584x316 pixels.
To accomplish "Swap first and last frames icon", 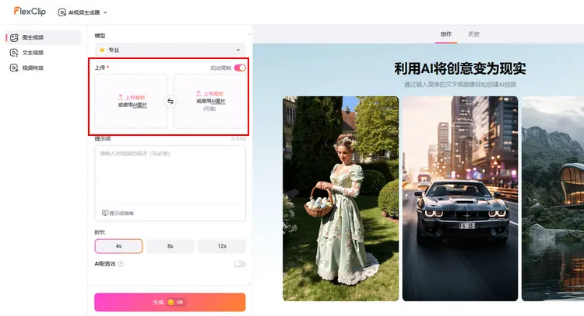I will (171, 102).
